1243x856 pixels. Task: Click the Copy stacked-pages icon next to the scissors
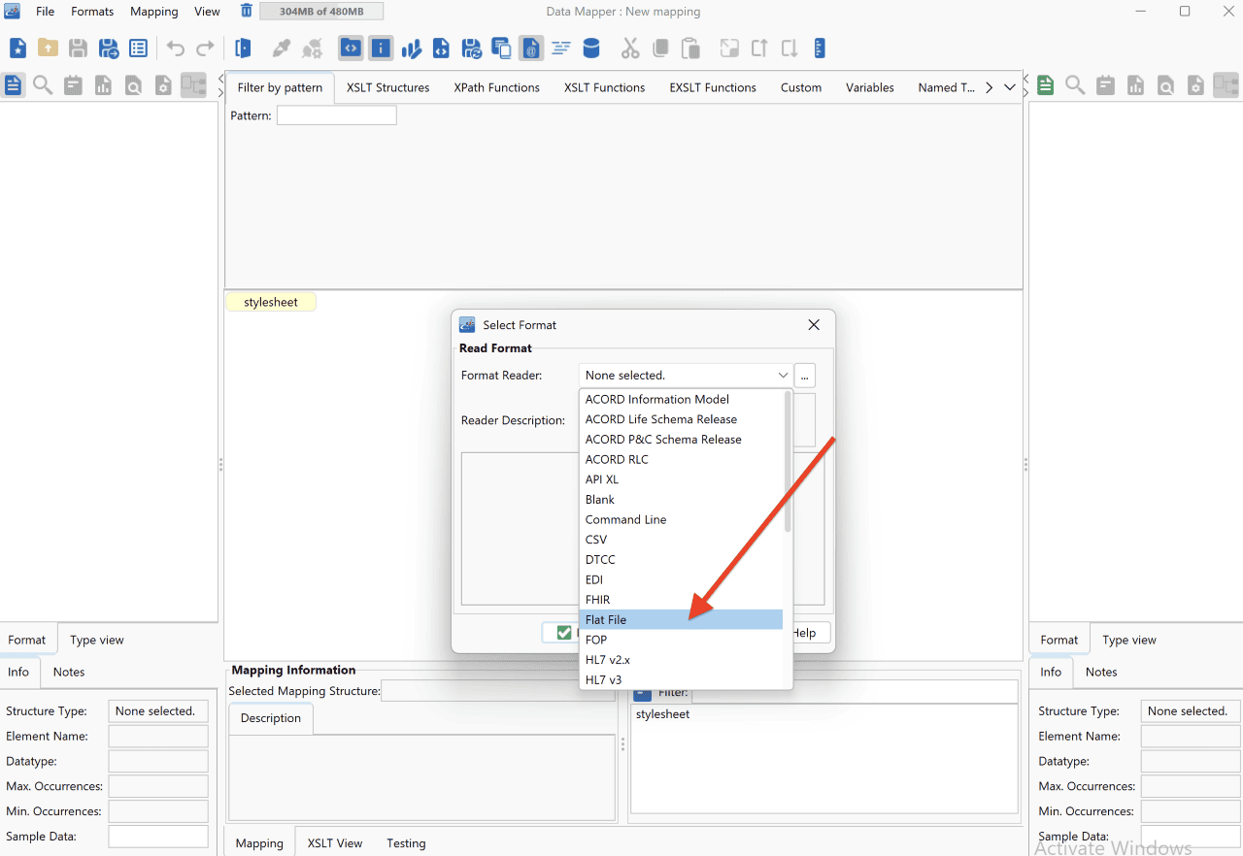pos(660,49)
